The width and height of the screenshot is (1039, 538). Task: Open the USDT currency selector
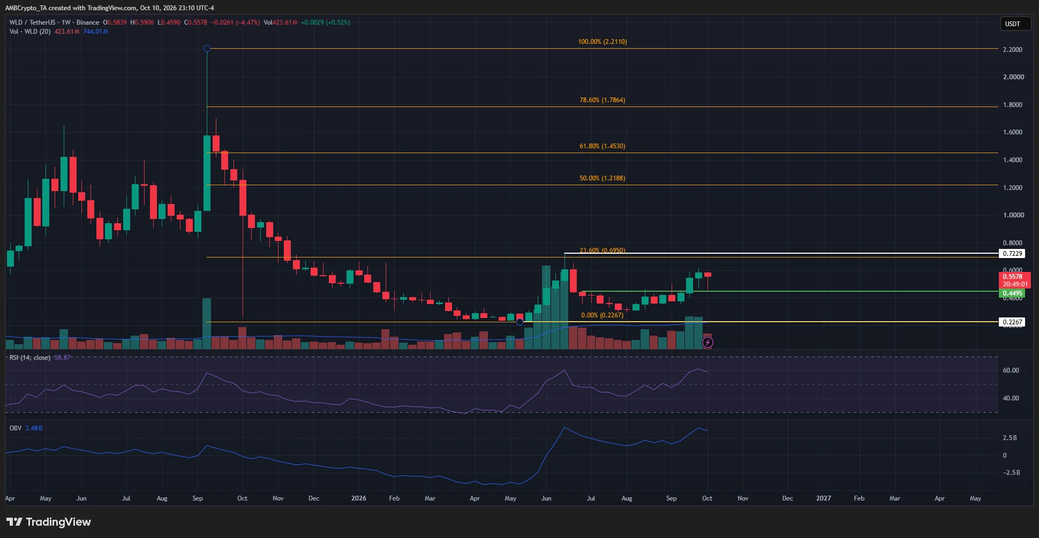(x=1015, y=24)
